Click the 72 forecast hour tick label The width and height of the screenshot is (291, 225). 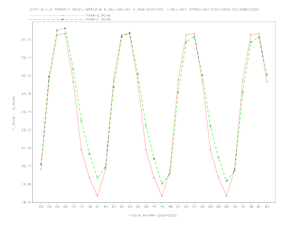234,207
